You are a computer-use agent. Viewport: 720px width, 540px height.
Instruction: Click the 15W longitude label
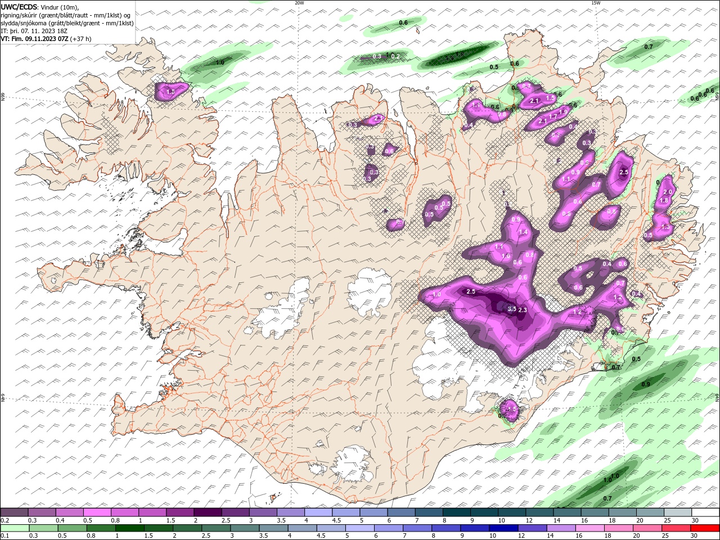596,3
